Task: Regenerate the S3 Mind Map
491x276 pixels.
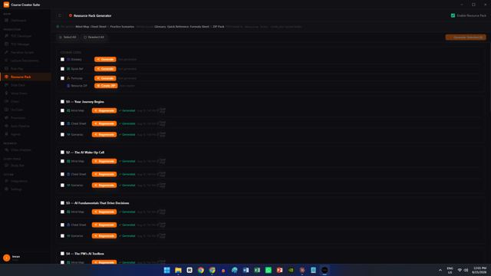Action: tap(104, 212)
